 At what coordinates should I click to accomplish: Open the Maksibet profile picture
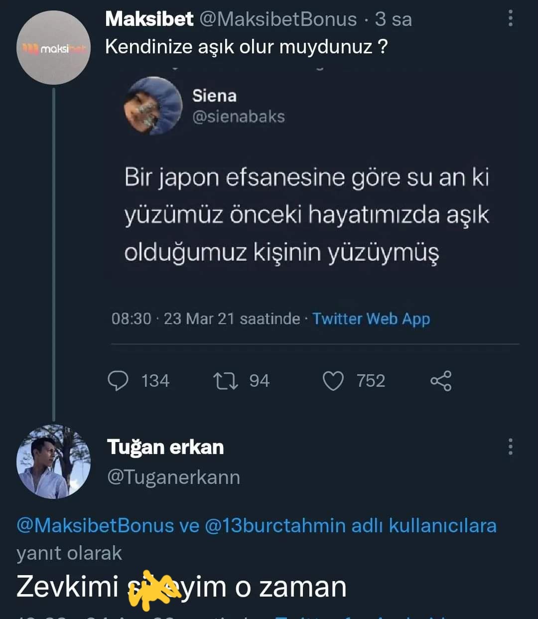click(x=53, y=48)
